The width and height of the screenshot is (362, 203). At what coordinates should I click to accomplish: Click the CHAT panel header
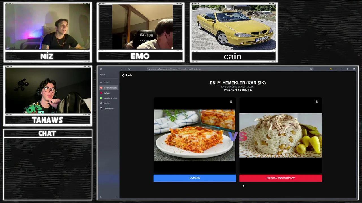(48, 133)
